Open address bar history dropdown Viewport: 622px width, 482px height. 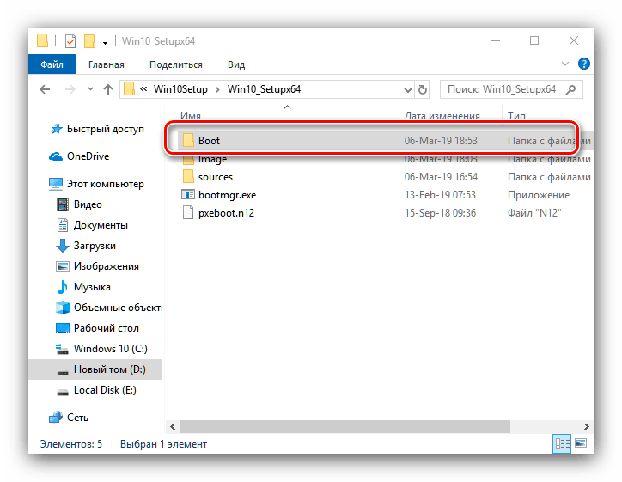[407, 90]
